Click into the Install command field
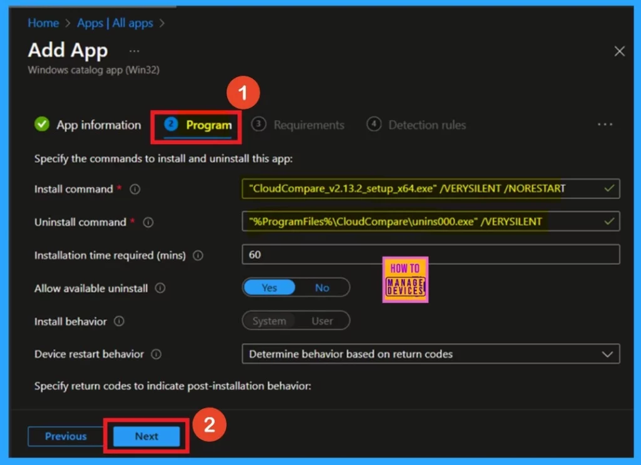This screenshot has width=641, height=465. [x=431, y=188]
